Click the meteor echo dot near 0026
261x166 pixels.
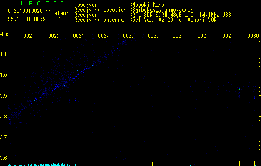(x=152, y=107)
